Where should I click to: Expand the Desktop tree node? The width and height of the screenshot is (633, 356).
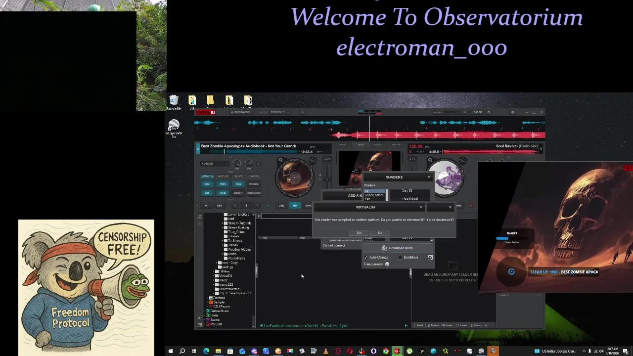click(208, 298)
